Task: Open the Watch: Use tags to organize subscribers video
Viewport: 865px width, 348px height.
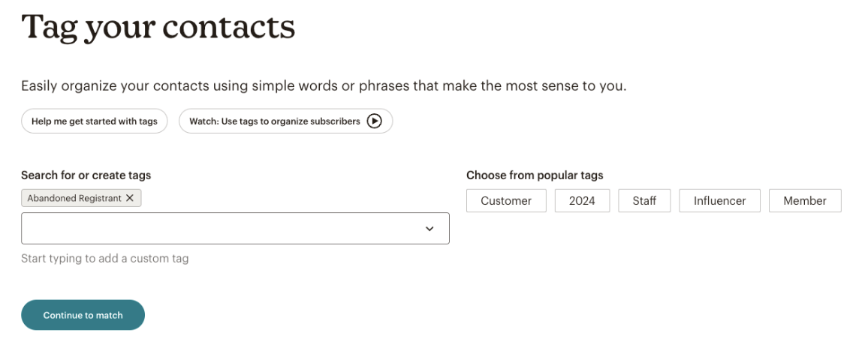Action: pyautogui.click(x=286, y=121)
